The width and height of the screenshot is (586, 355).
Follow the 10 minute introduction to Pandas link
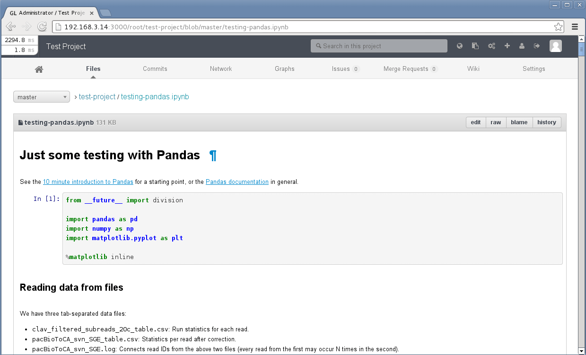coord(88,182)
